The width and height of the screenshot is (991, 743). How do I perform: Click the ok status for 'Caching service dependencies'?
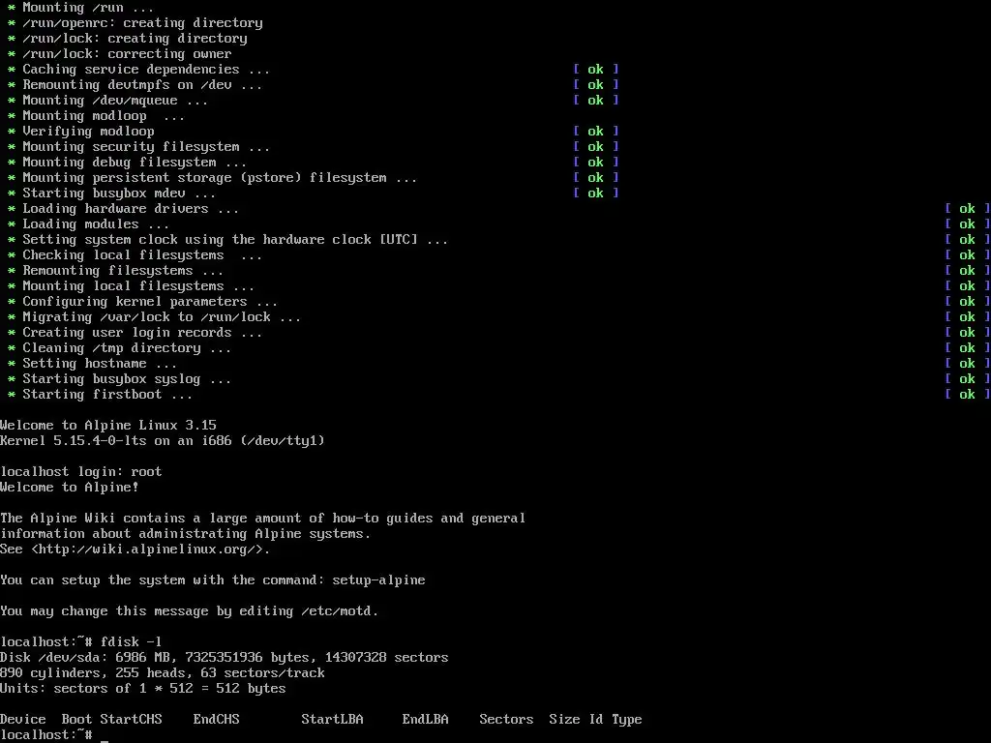click(x=595, y=70)
